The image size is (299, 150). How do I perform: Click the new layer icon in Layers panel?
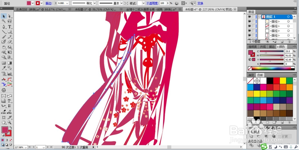tap(282, 42)
